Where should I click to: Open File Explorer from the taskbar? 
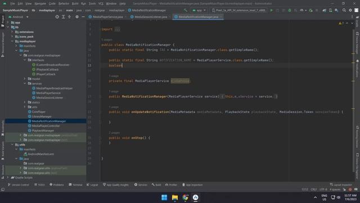click(175, 197)
